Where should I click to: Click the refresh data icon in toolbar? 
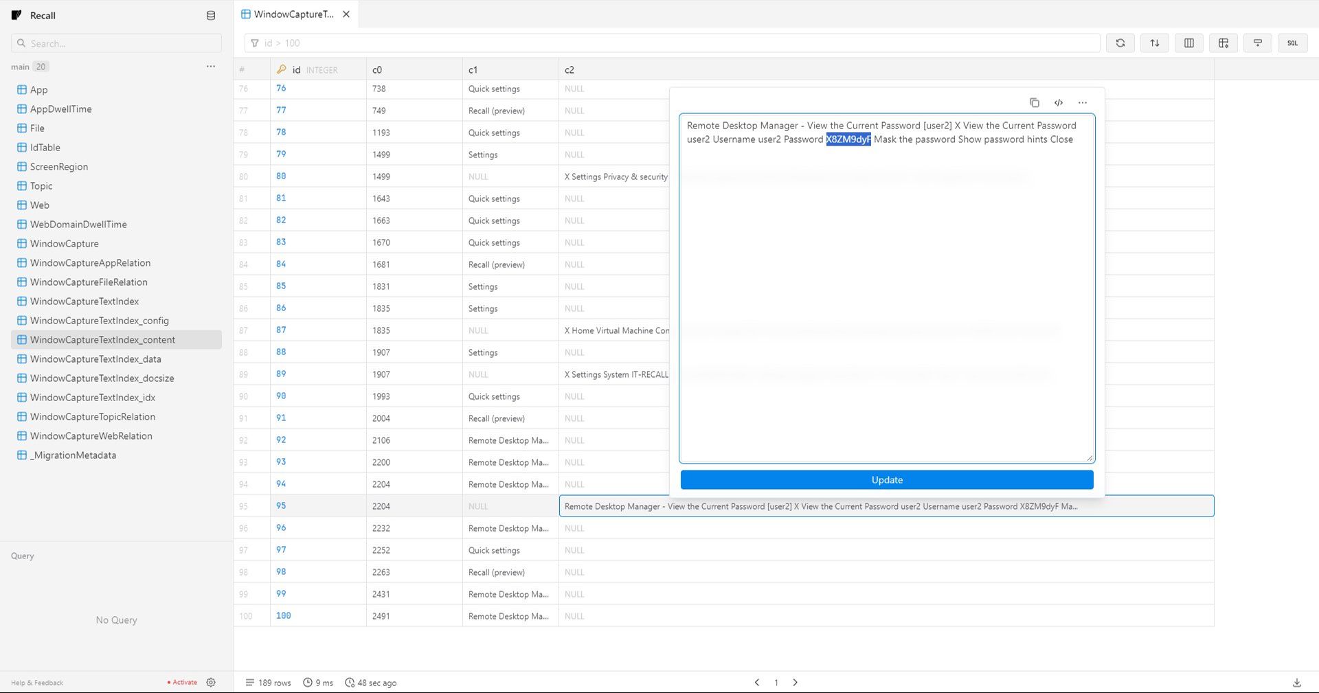[x=1120, y=43]
